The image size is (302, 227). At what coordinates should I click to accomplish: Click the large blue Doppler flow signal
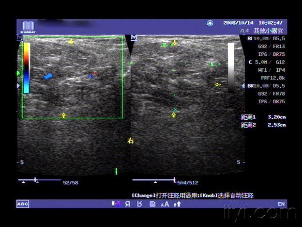click(48, 76)
